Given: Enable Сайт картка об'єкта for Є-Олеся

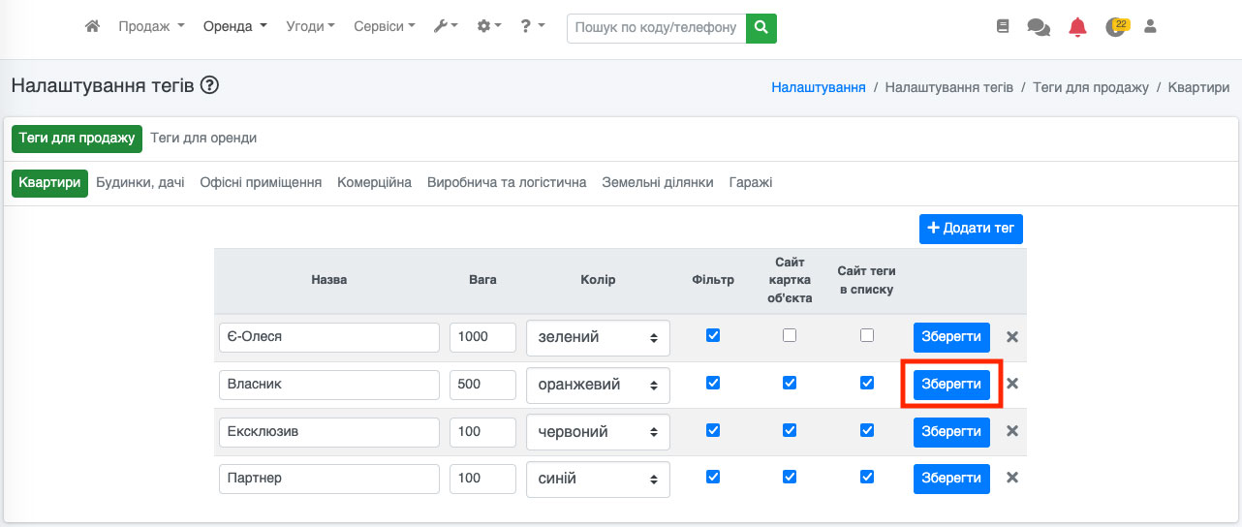Looking at the screenshot, I should point(790,335).
